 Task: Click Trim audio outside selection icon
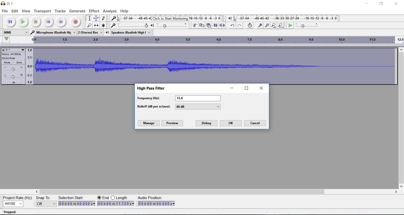point(215,25)
